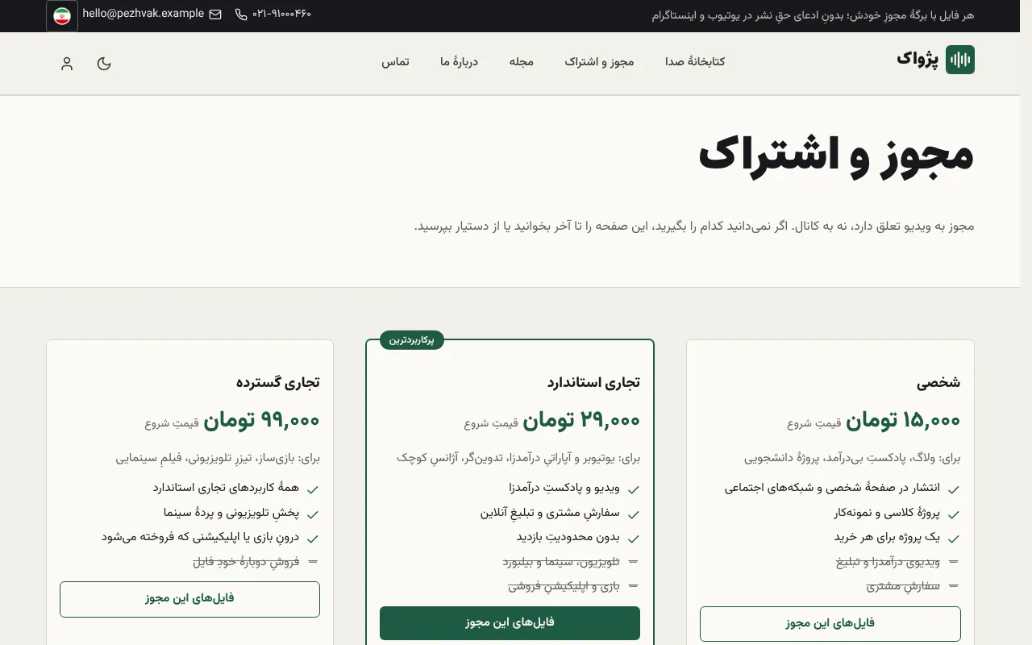Click 'فایل‌های این مجوز' in the 'شخصی' card
Image resolution: width=1032 pixels, height=645 pixels.
click(830, 623)
